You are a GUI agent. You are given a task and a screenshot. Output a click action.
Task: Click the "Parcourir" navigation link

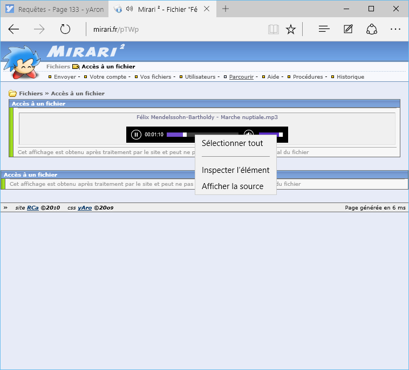[x=241, y=77]
